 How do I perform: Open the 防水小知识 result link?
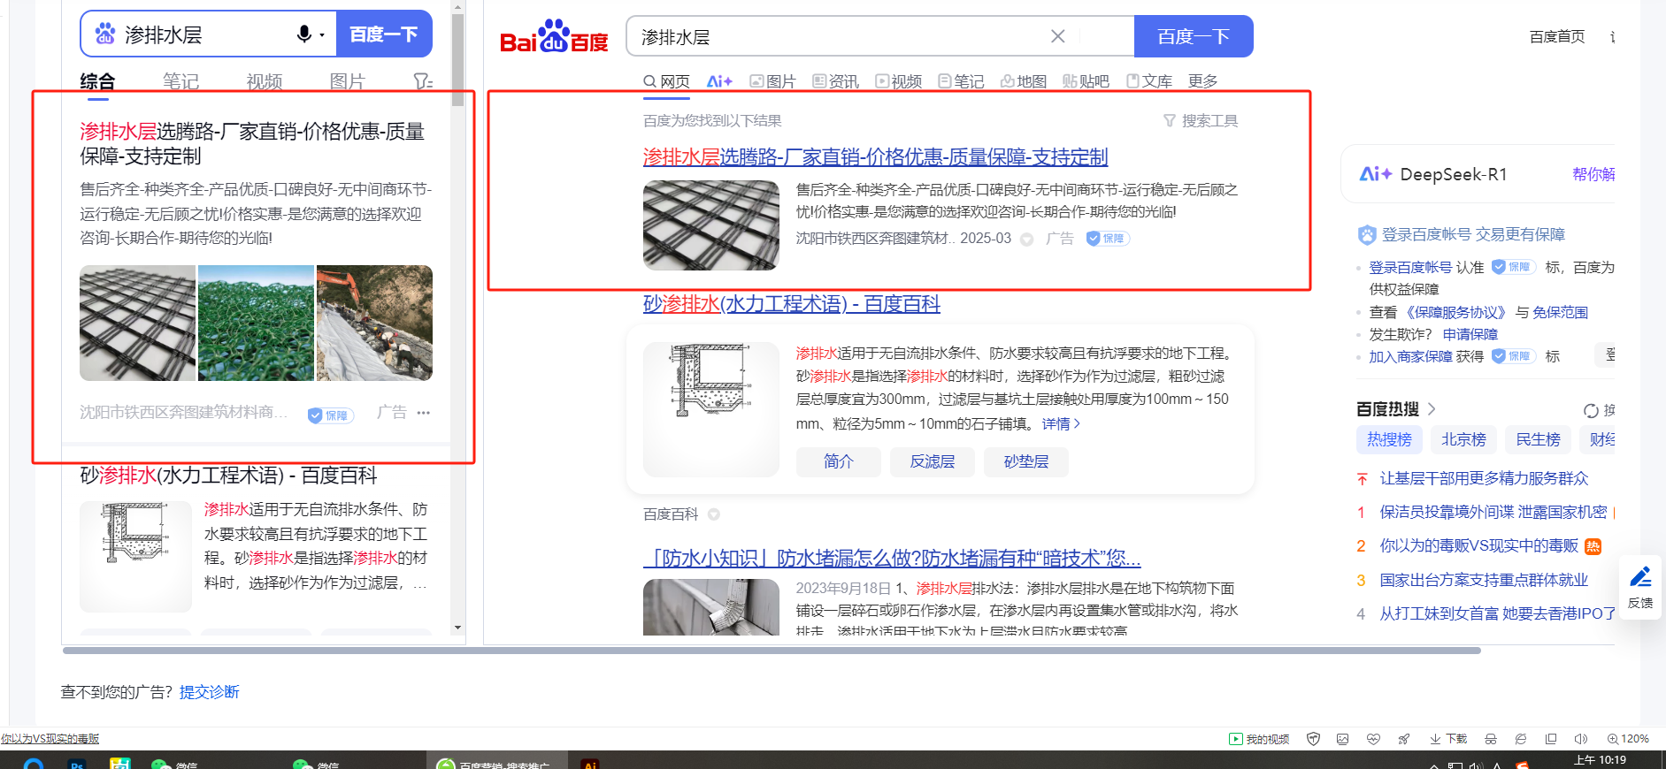[x=892, y=559]
